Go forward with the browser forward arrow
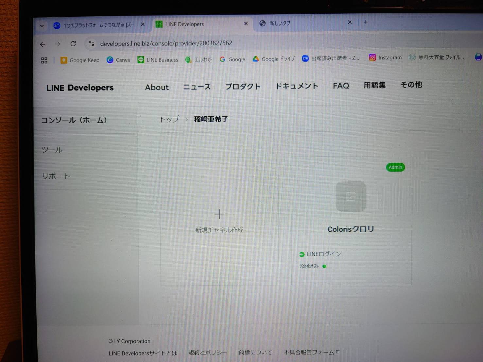This screenshot has width=483, height=362. 58,44
